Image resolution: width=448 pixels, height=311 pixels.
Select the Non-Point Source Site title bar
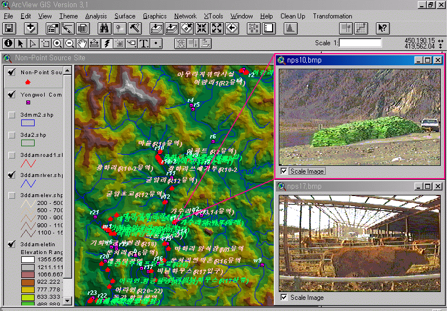tap(137, 58)
